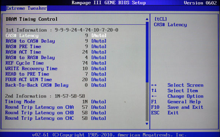Open RAS# to RAS# Delay [Auto] option

(99, 57)
